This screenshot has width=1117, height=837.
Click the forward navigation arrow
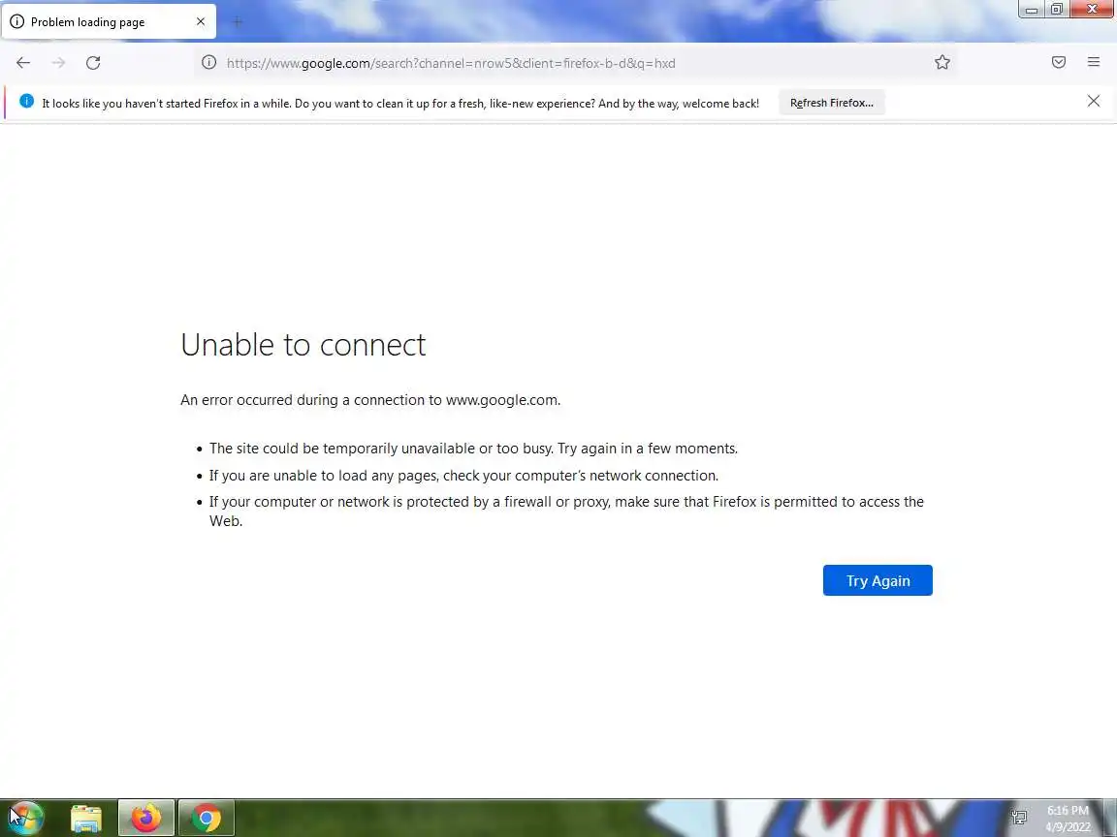pyautogui.click(x=58, y=63)
